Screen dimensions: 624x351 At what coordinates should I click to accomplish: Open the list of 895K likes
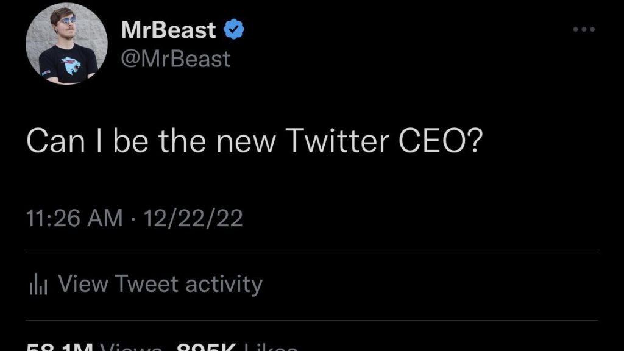coord(205,349)
